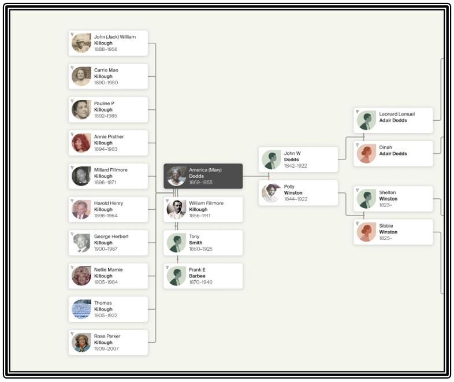Click the tree icon on Rose Parker Killough's card

pos(72,333)
